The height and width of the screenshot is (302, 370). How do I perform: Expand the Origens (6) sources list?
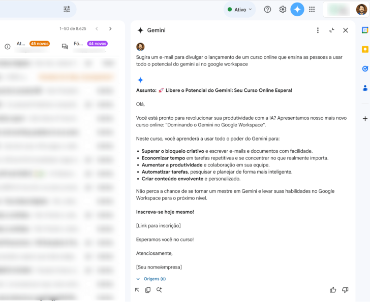click(x=151, y=279)
